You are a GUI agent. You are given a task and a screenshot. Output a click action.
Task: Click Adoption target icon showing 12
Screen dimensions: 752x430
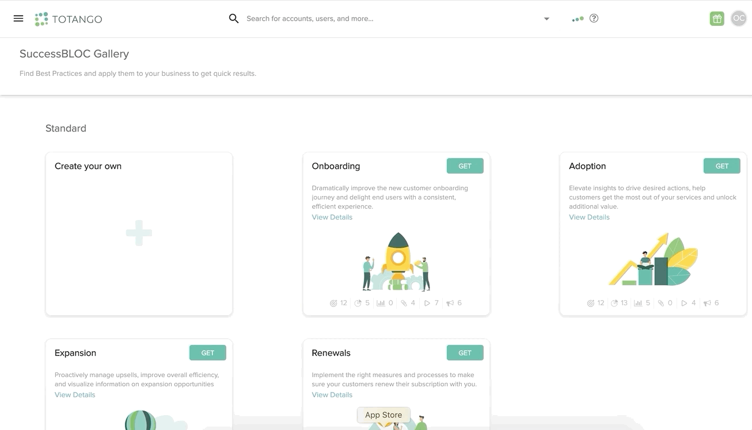pos(590,303)
